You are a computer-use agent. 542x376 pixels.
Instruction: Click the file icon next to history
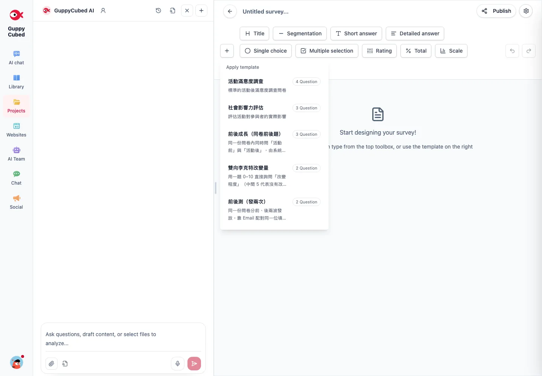[172, 11]
